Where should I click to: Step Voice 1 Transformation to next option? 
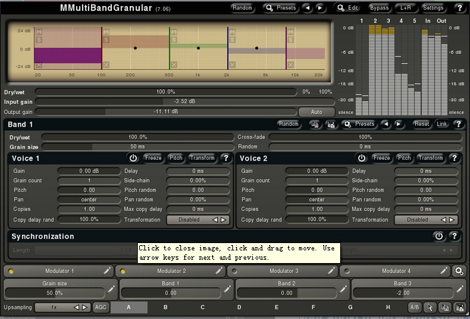pos(224,220)
